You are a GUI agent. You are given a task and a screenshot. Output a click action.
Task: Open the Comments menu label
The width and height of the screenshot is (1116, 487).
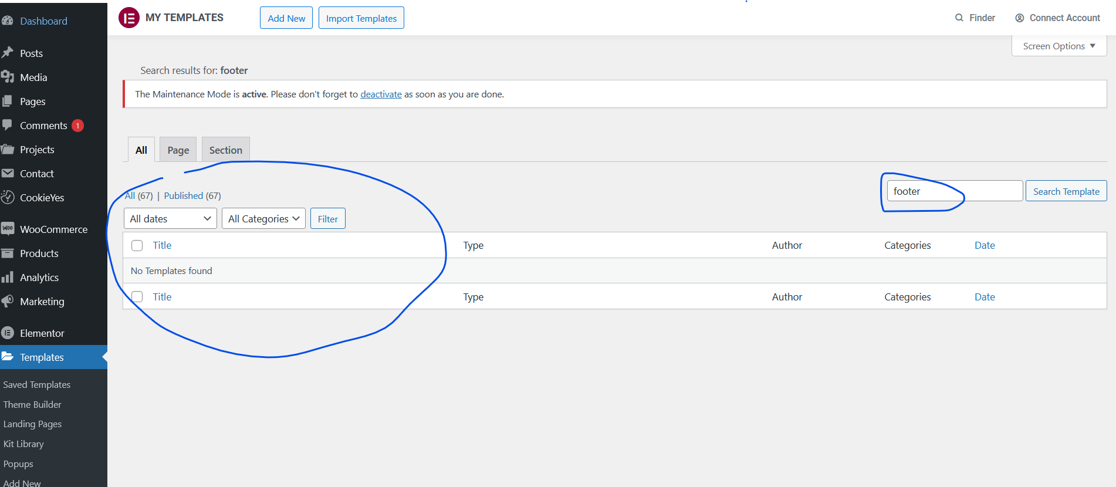pos(43,126)
